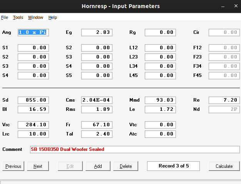Click the F45 input field
The width and height of the screenshot is (241, 184).
224,75
